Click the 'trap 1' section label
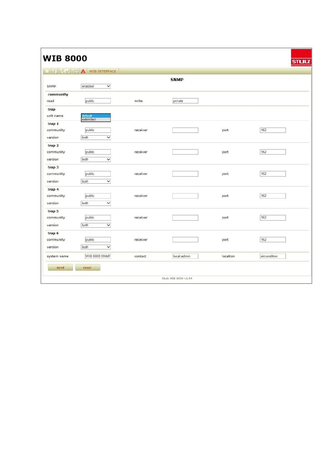This screenshot has width=328, height=463. [53, 124]
